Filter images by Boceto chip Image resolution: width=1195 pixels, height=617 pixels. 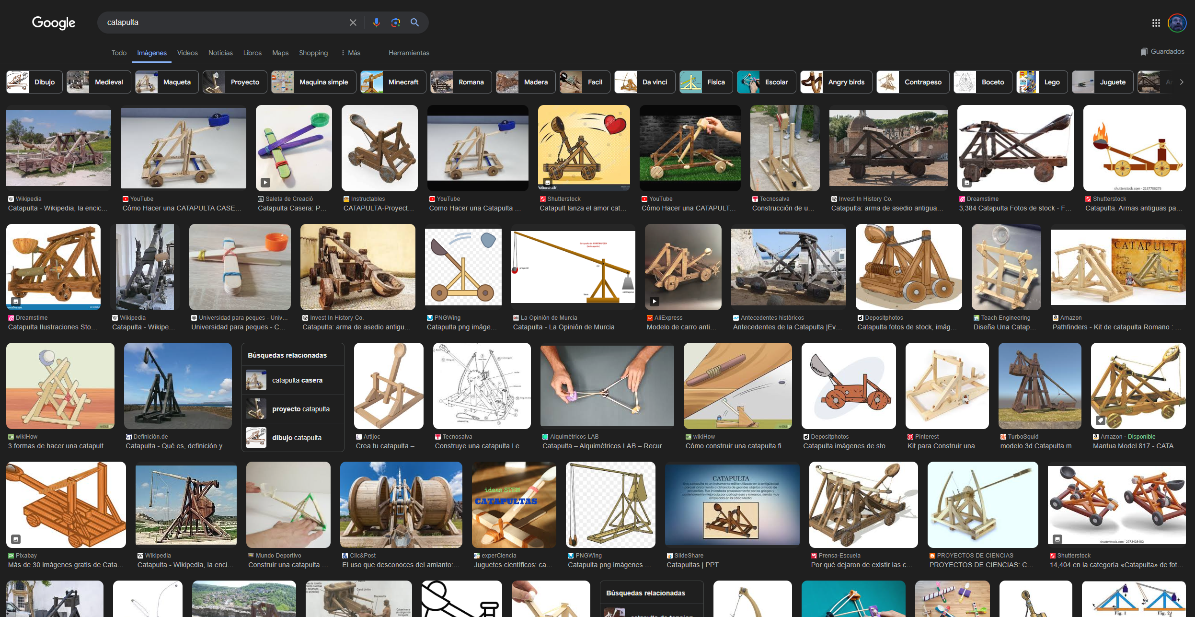(983, 82)
